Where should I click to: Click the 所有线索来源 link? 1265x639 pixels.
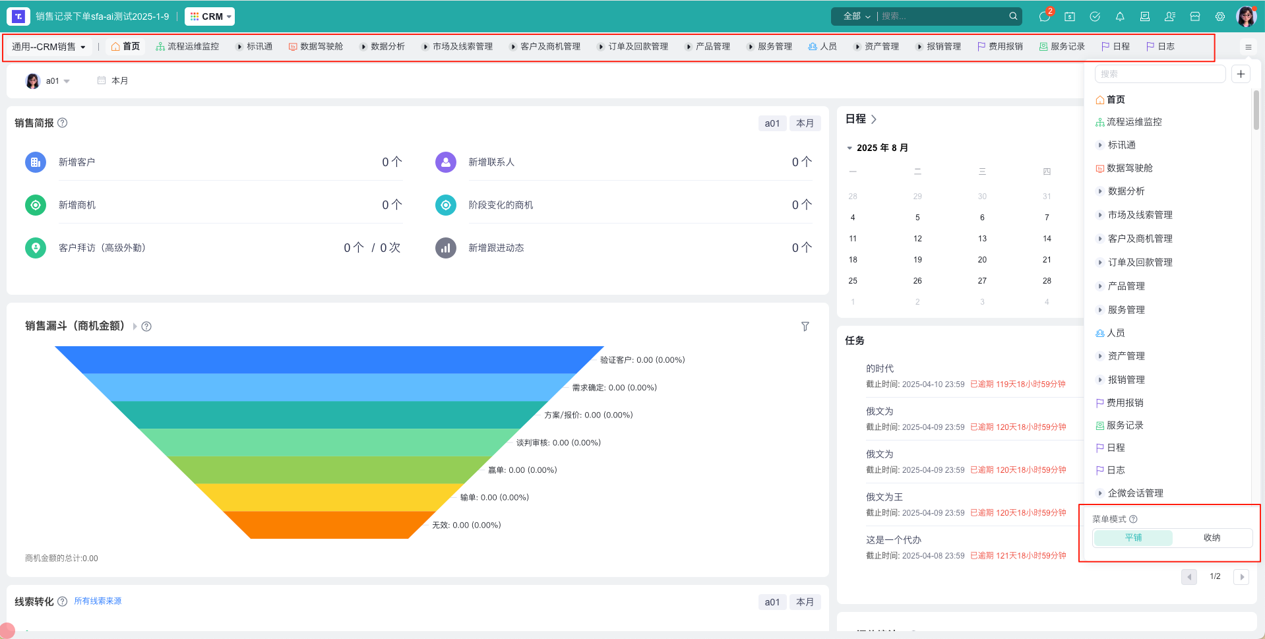click(97, 601)
